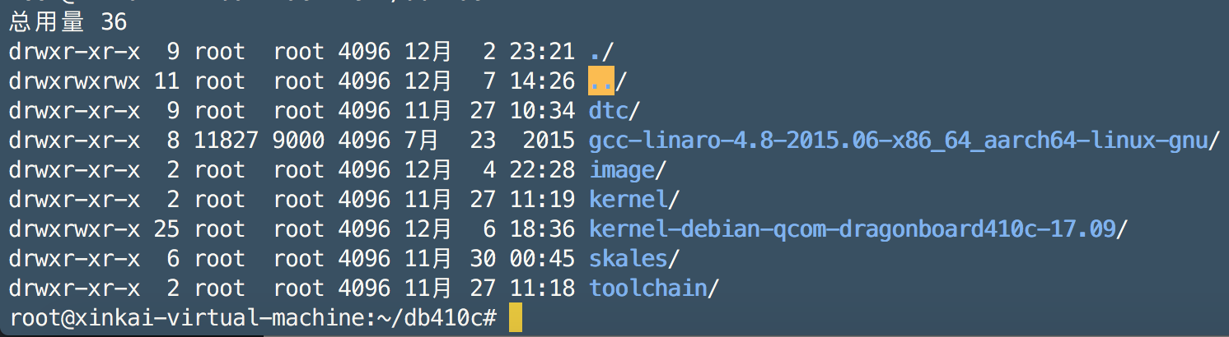Image resolution: width=1229 pixels, height=337 pixels.
Task: Click the 总用量 36 summary line
Action: [68, 22]
